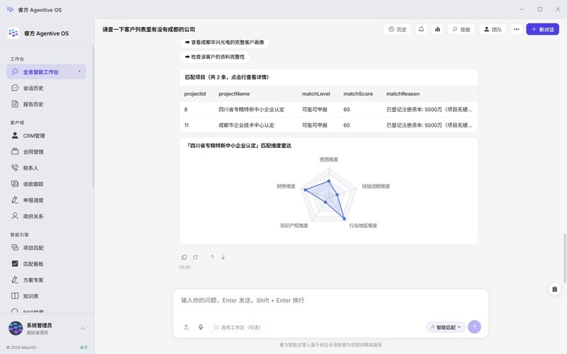The image size is (567, 354).
Task: Open the 团队 button
Action: tap(493, 29)
